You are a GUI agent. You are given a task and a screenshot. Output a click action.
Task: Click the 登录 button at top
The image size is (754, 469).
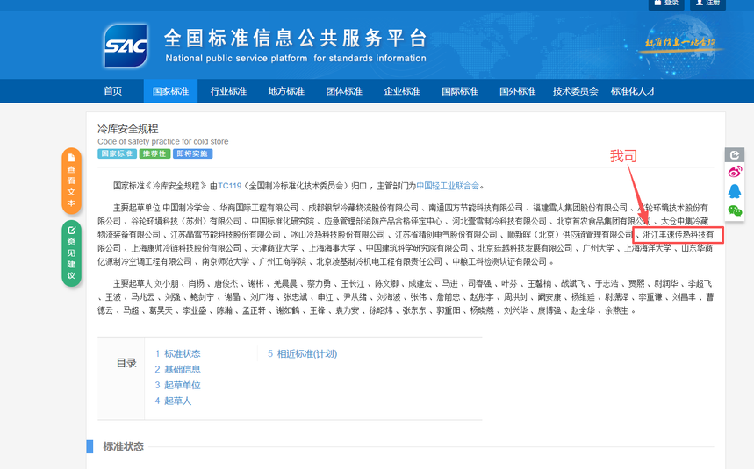coord(666,4)
